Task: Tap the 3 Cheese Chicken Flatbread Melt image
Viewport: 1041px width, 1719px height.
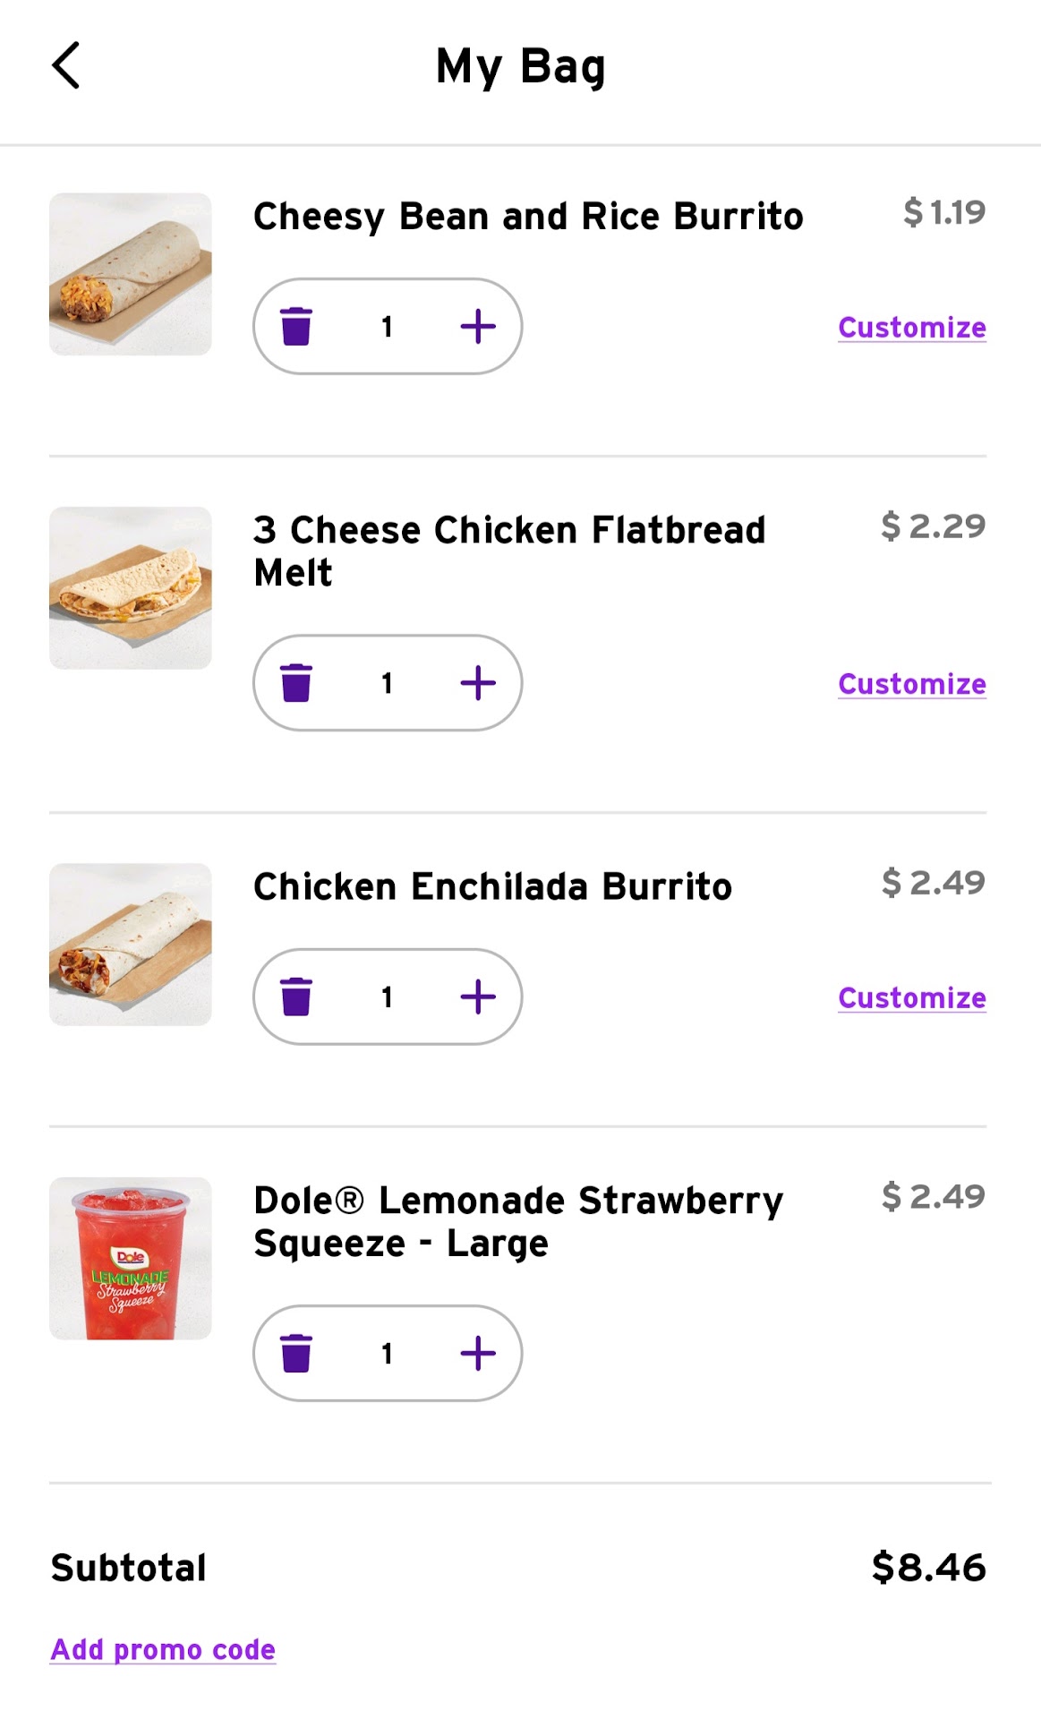Action: tap(131, 588)
